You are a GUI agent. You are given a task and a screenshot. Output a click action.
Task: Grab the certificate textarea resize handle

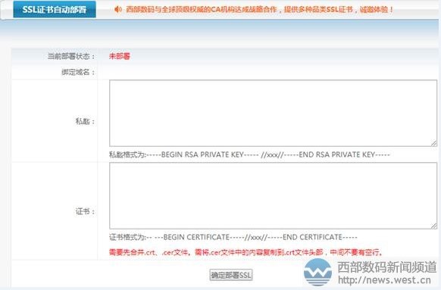click(x=433, y=226)
